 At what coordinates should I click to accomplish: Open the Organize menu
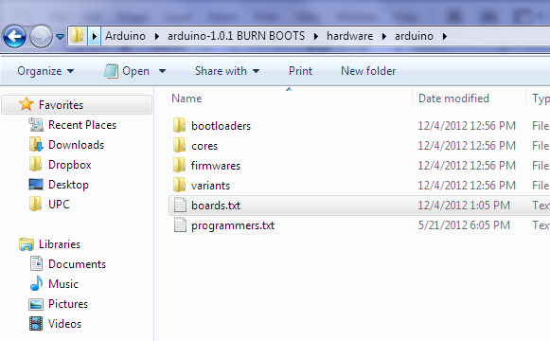[45, 71]
